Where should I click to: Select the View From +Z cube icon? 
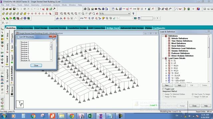(3, 14)
